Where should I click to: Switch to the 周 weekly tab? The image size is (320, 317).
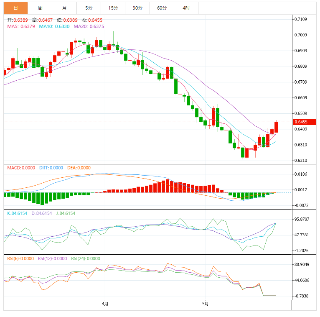(40, 8)
